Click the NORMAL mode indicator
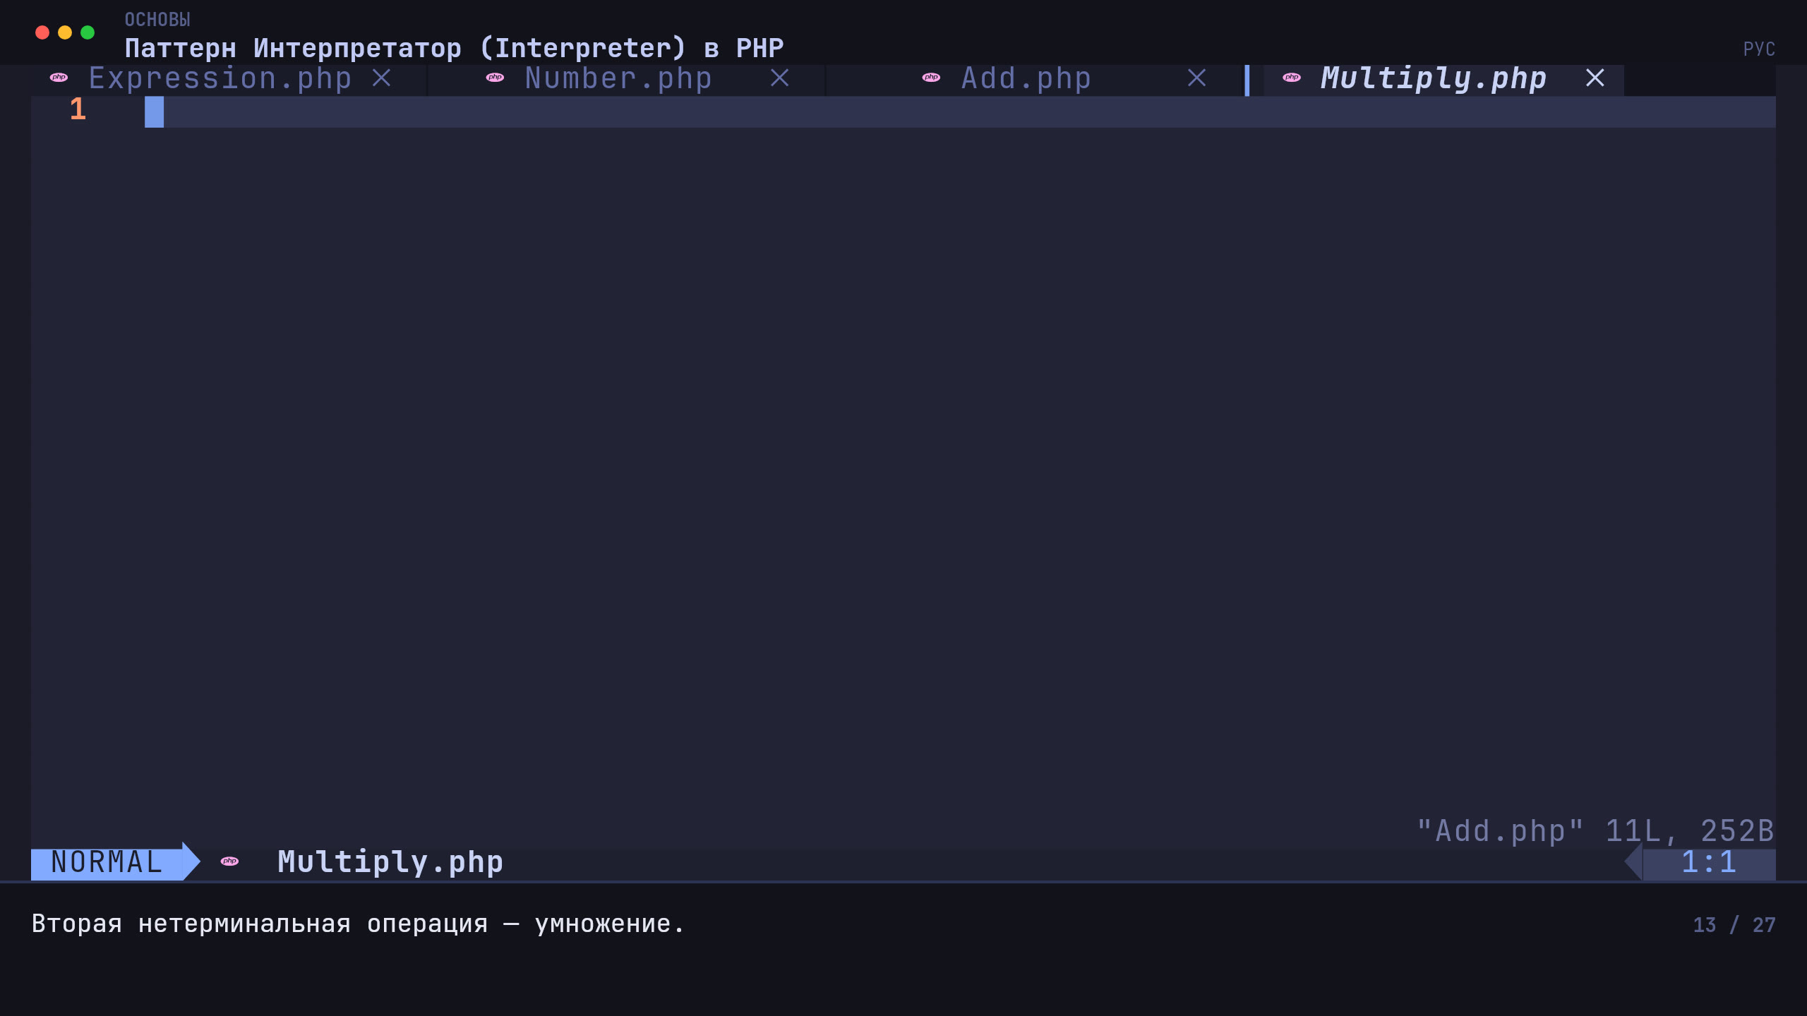This screenshot has height=1016, width=1807. [107, 862]
